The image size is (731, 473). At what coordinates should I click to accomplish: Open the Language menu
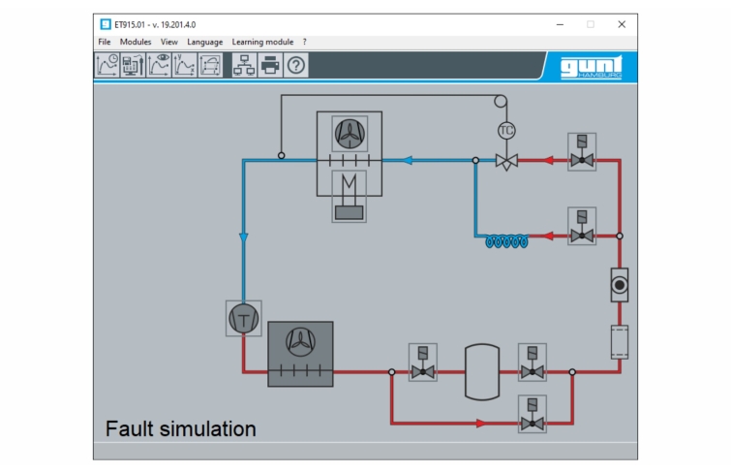(x=204, y=42)
